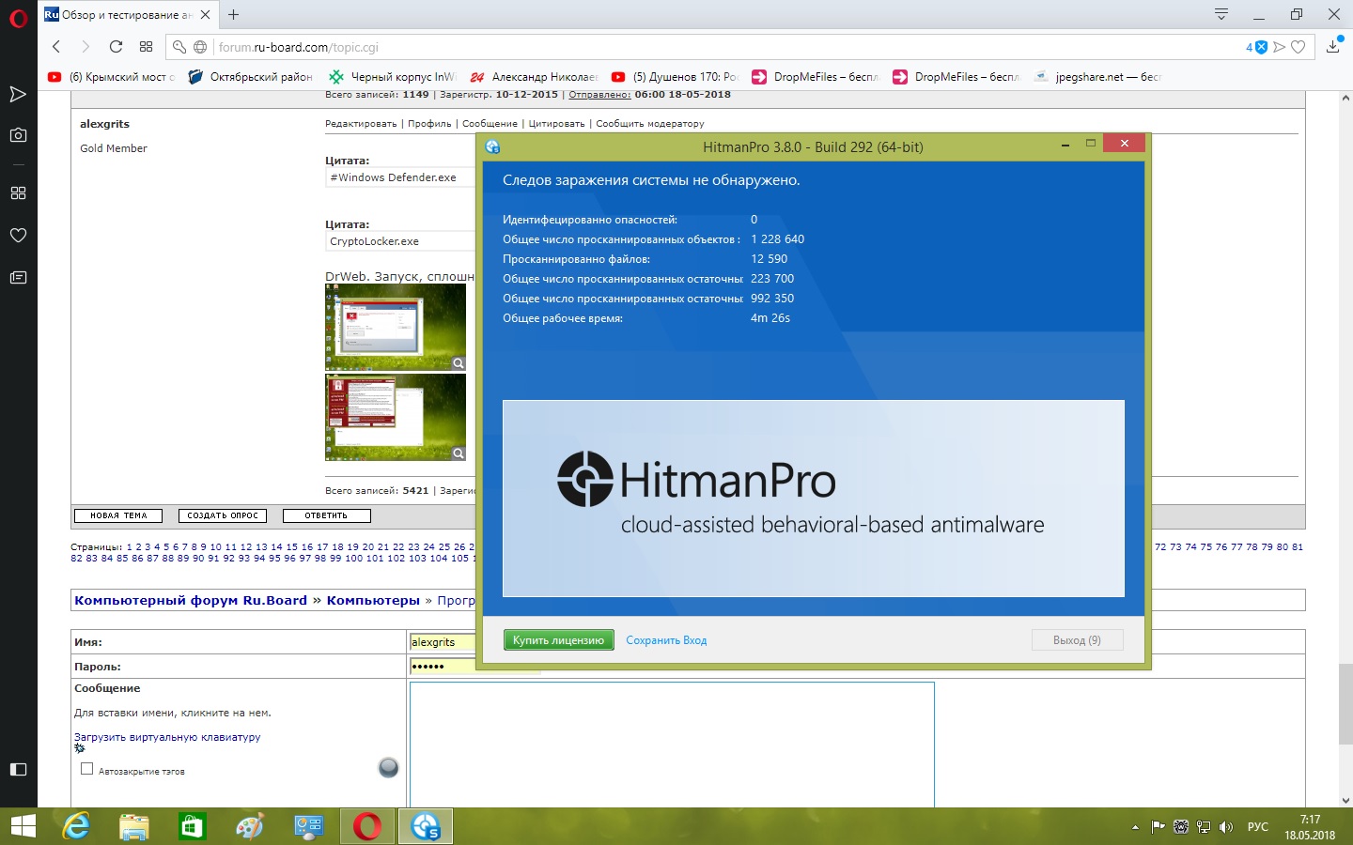This screenshot has height=845, width=1353.
Task: Open the Opera sidebar messenger arrow icon
Action: point(18,94)
